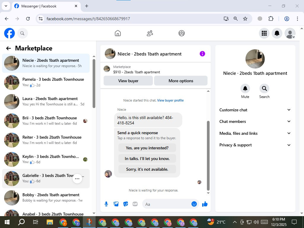This screenshot has width=304, height=228.
Task: Reload the page with refresh icon
Action: [28, 19]
